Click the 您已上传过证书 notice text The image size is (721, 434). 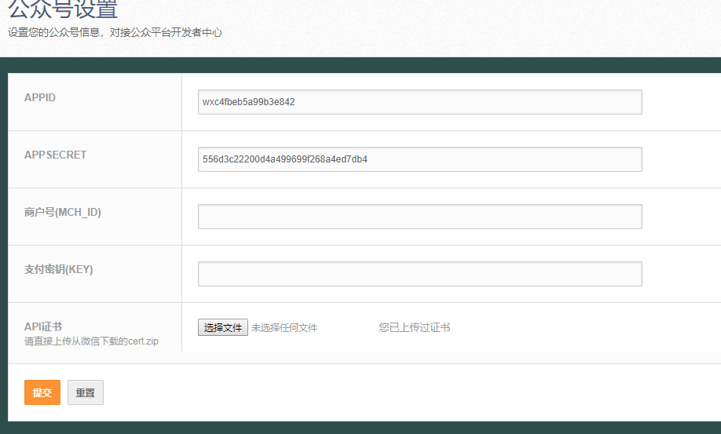pyautogui.click(x=414, y=327)
